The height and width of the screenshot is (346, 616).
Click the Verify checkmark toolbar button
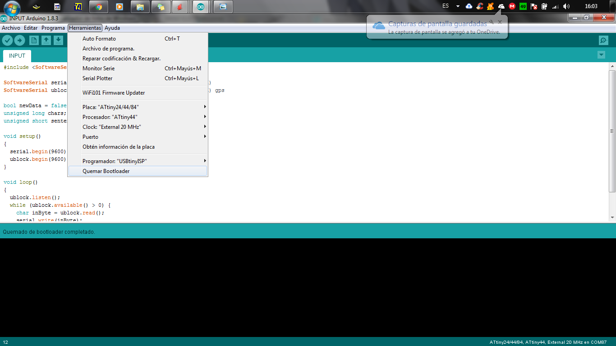tap(7, 41)
